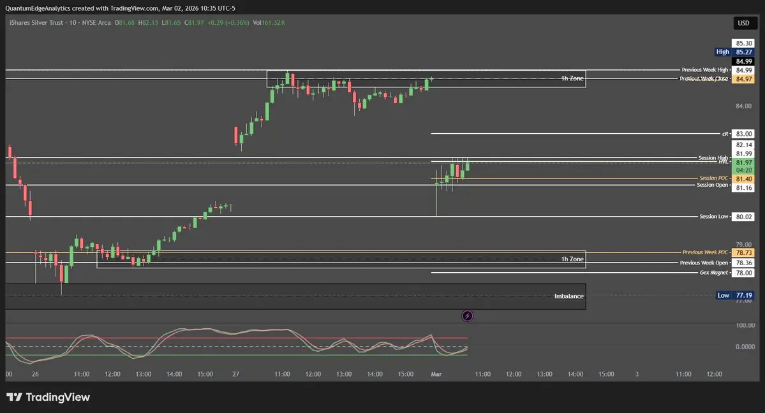
Task: Select the O81.68 open value in header
Action: 124,23
